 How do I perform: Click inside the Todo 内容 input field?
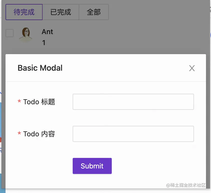point(133,134)
